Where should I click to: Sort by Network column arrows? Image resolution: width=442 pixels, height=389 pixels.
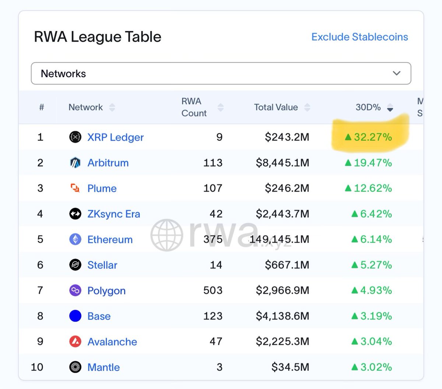tap(112, 107)
